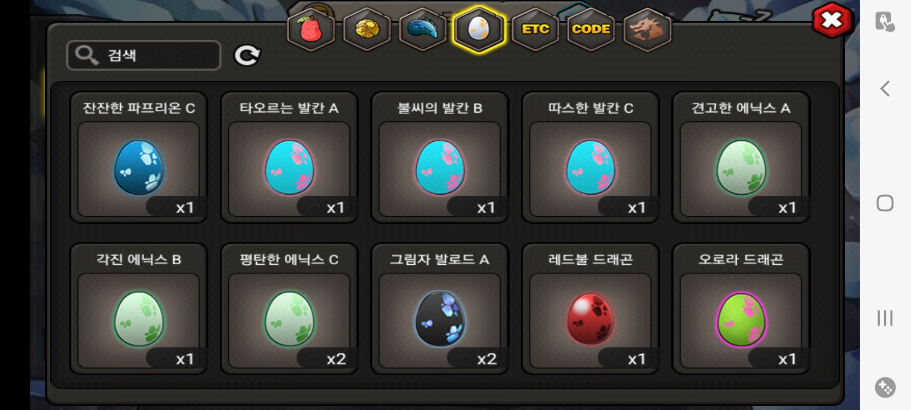Screen dimensions: 911x410
Task: Select the 타오르는 발칸 A egg
Action: 289,158
